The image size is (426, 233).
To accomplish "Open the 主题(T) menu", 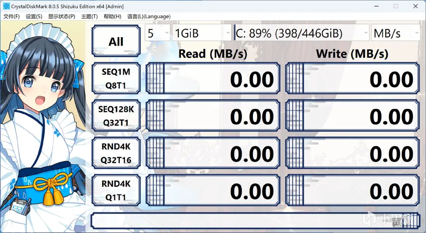I will (89, 17).
